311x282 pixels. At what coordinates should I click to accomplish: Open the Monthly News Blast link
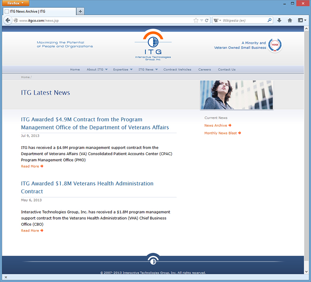point(220,133)
